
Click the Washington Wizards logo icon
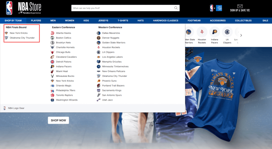pyautogui.click(x=52, y=100)
